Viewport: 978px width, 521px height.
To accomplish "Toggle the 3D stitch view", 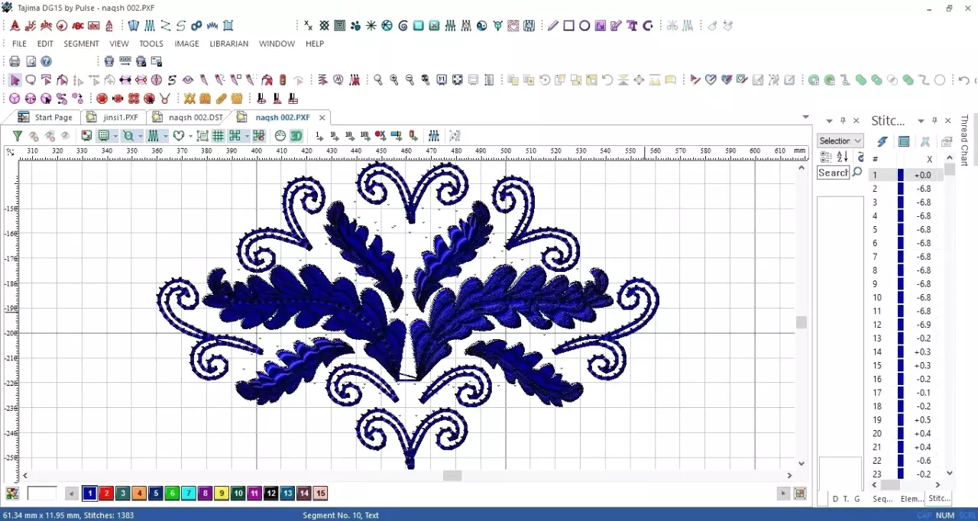I will [x=296, y=136].
